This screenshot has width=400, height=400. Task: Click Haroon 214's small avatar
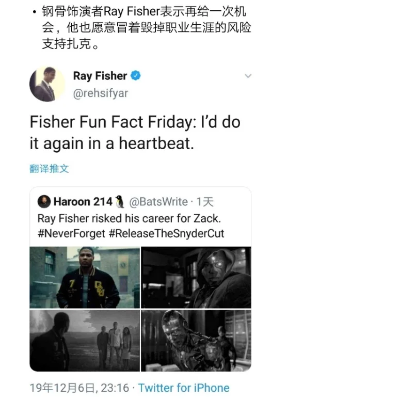pos(44,202)
